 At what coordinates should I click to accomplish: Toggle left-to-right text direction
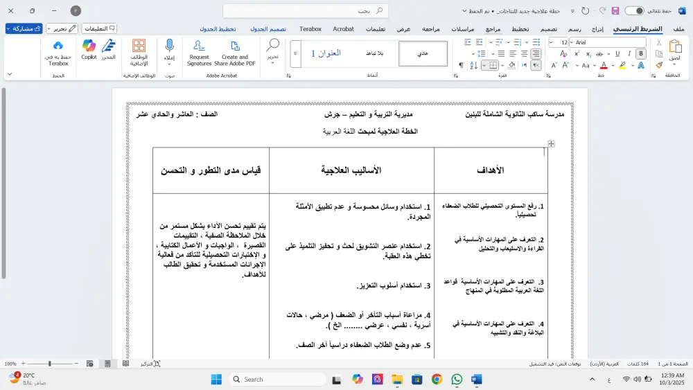coord(524,65)
